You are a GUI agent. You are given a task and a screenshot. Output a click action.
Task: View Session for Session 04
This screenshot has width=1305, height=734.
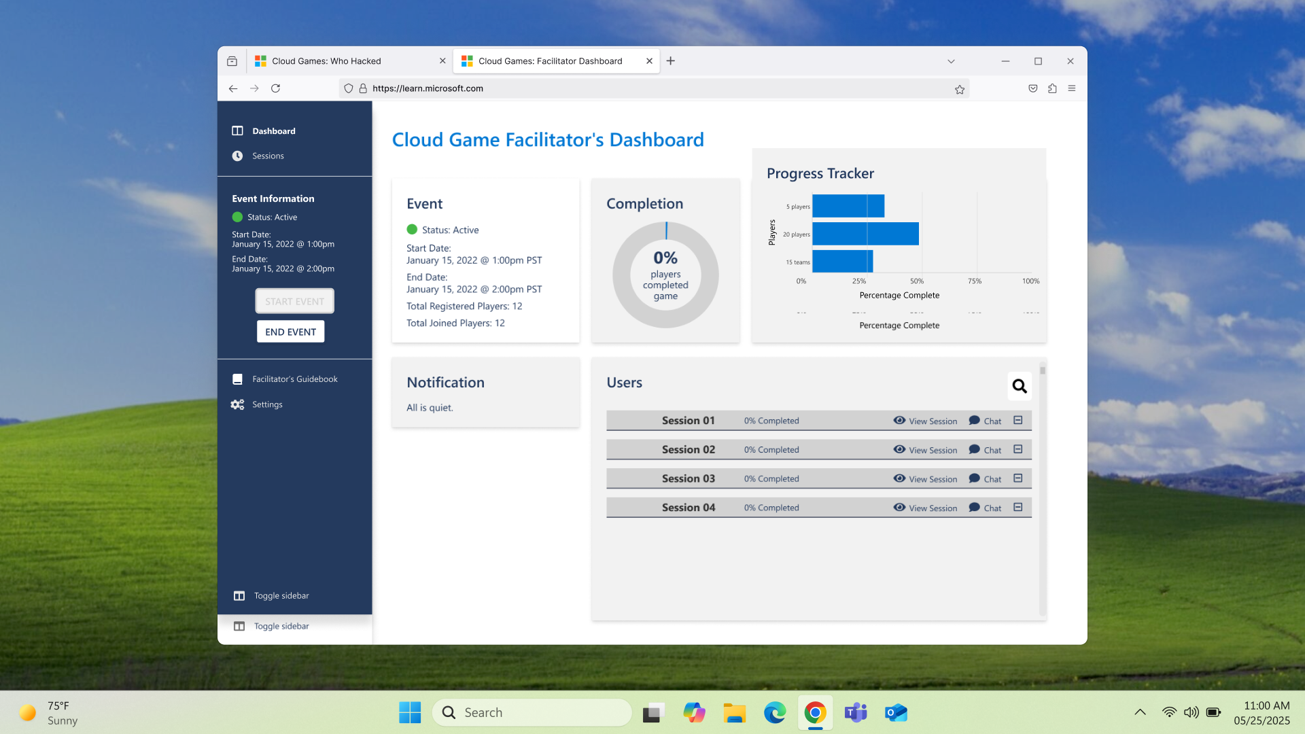pyautogui.click(x=925, y=508)
